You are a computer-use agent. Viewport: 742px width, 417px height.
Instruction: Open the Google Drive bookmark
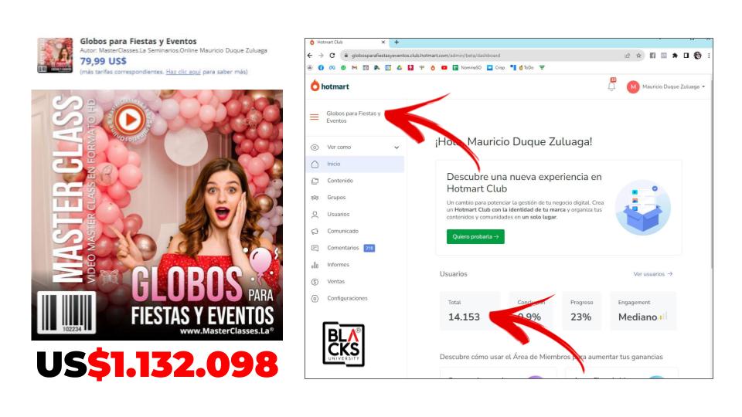tap(400, 68)
